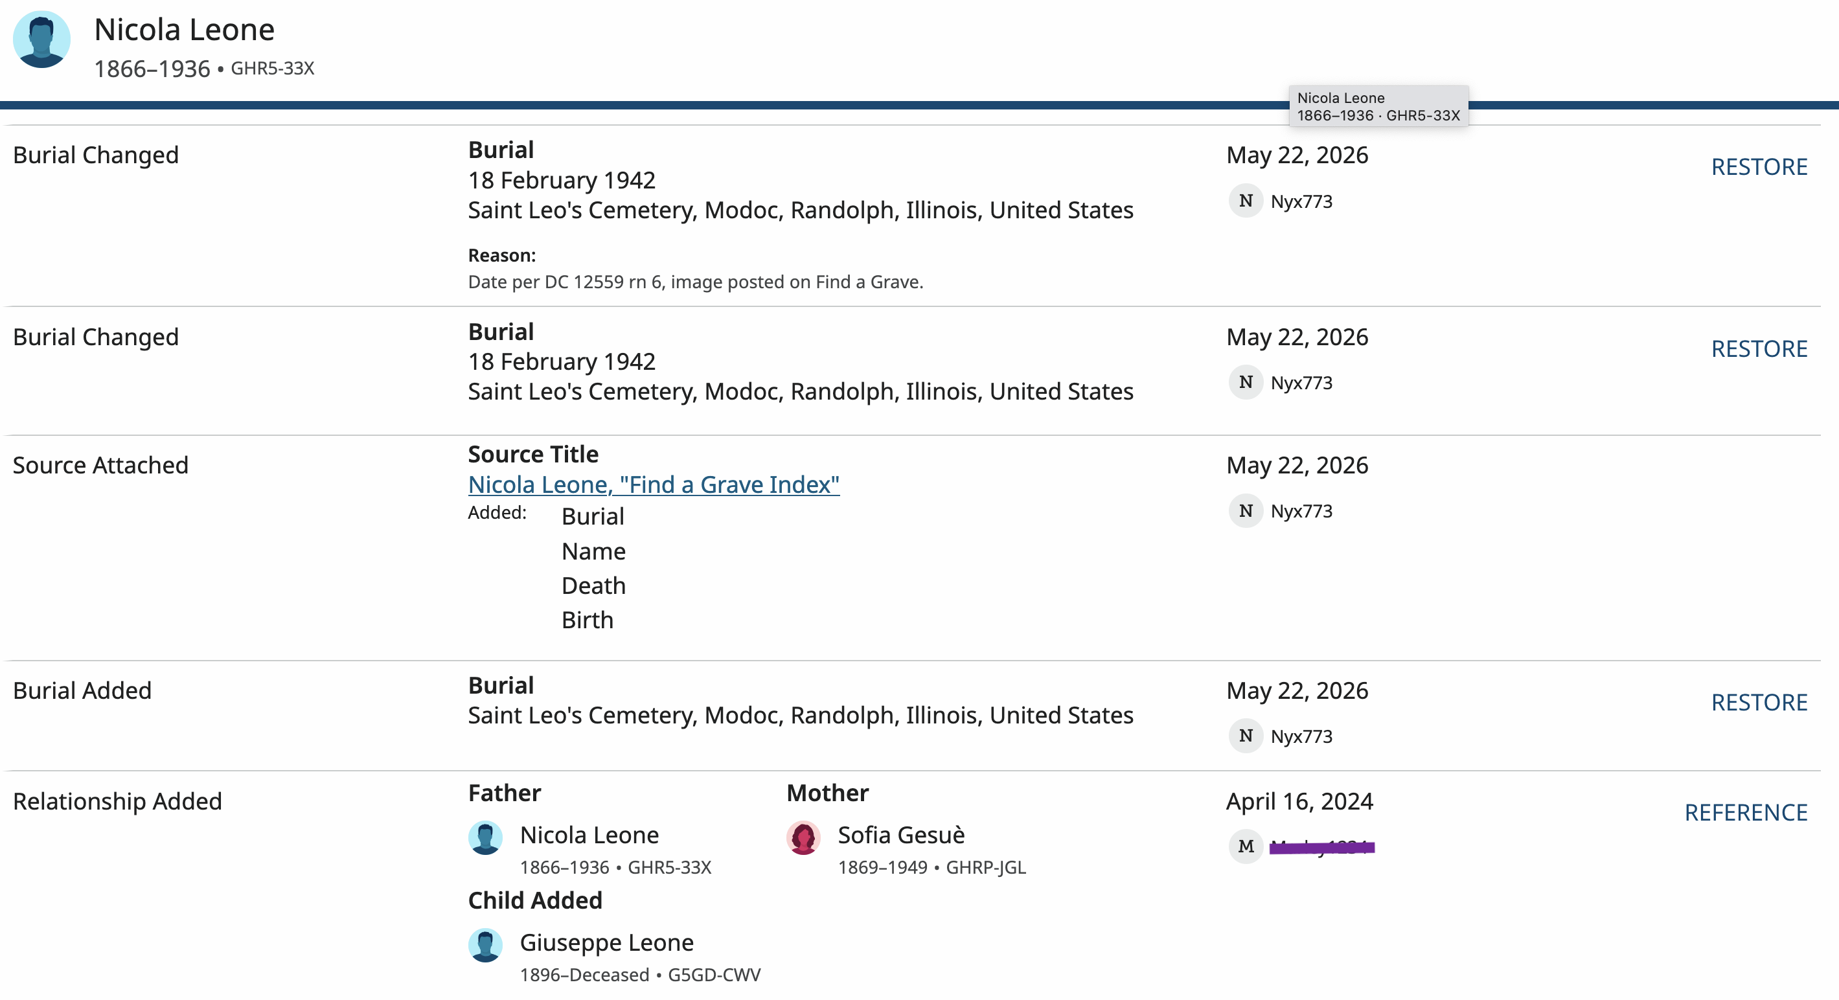Click the Giuseppe Leone ID 'G5GD-CWV'
This screenshot has height=1000, width=1839.
click(714, 976)
